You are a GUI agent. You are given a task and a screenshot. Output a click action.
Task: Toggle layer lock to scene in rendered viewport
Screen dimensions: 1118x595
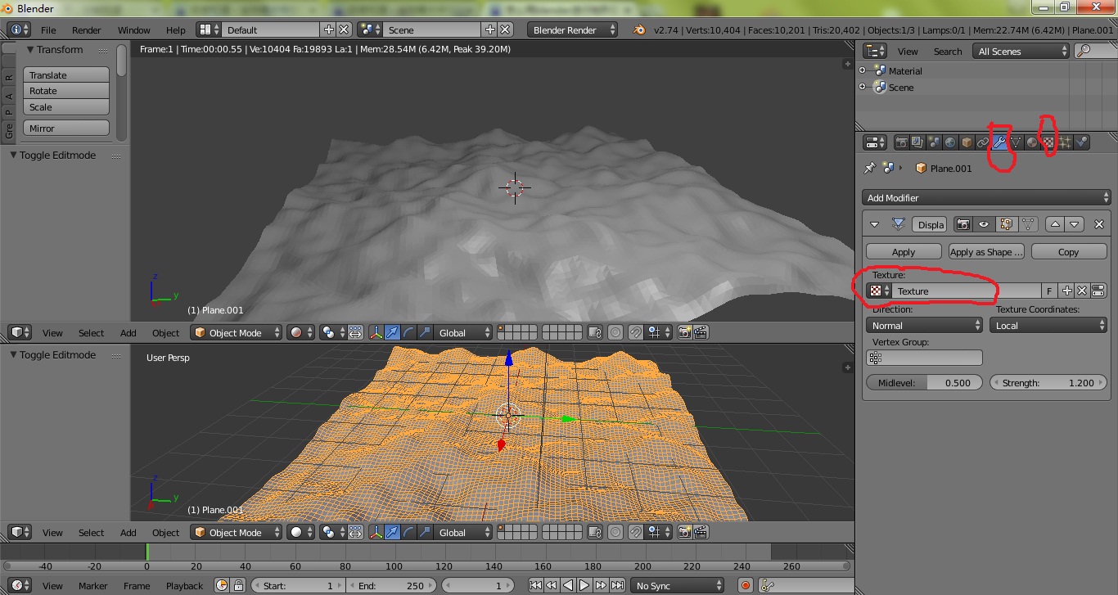pyautogui.click(x=593, y=333)
